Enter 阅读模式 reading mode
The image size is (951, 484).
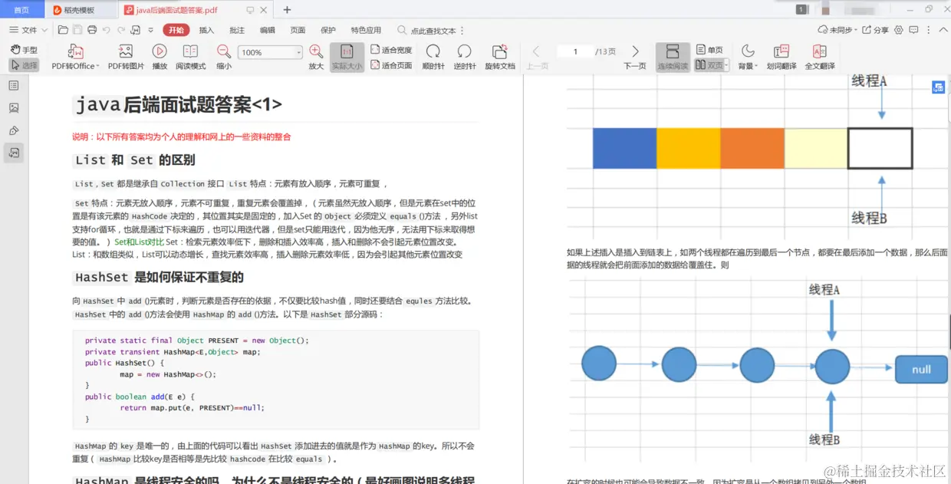(190, 58)
